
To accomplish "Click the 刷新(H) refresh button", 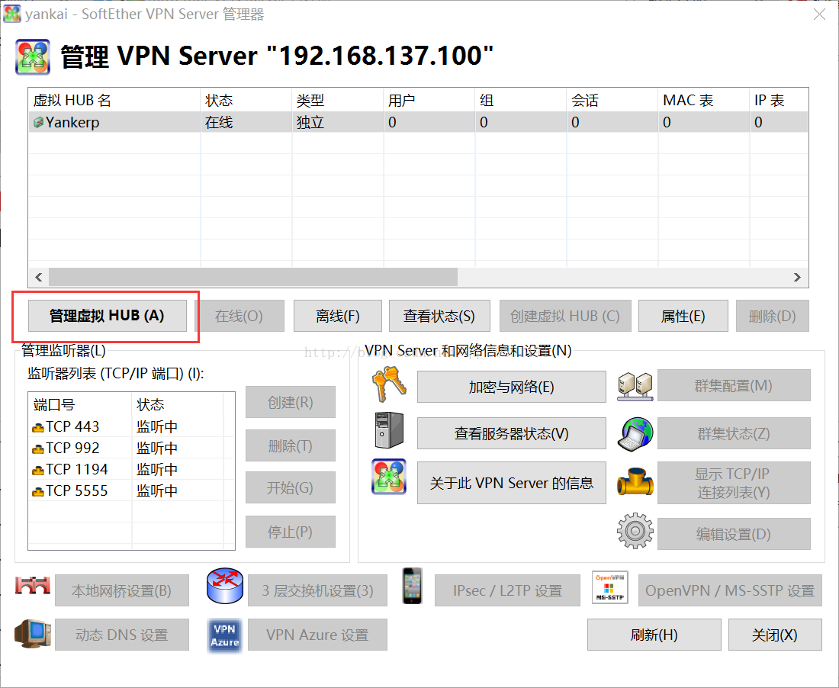I will coord(654,634).
